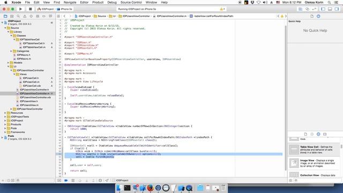
Task: Show the Quick Help inspector tab
Action: pyautogui.click(x=318, y=16)
